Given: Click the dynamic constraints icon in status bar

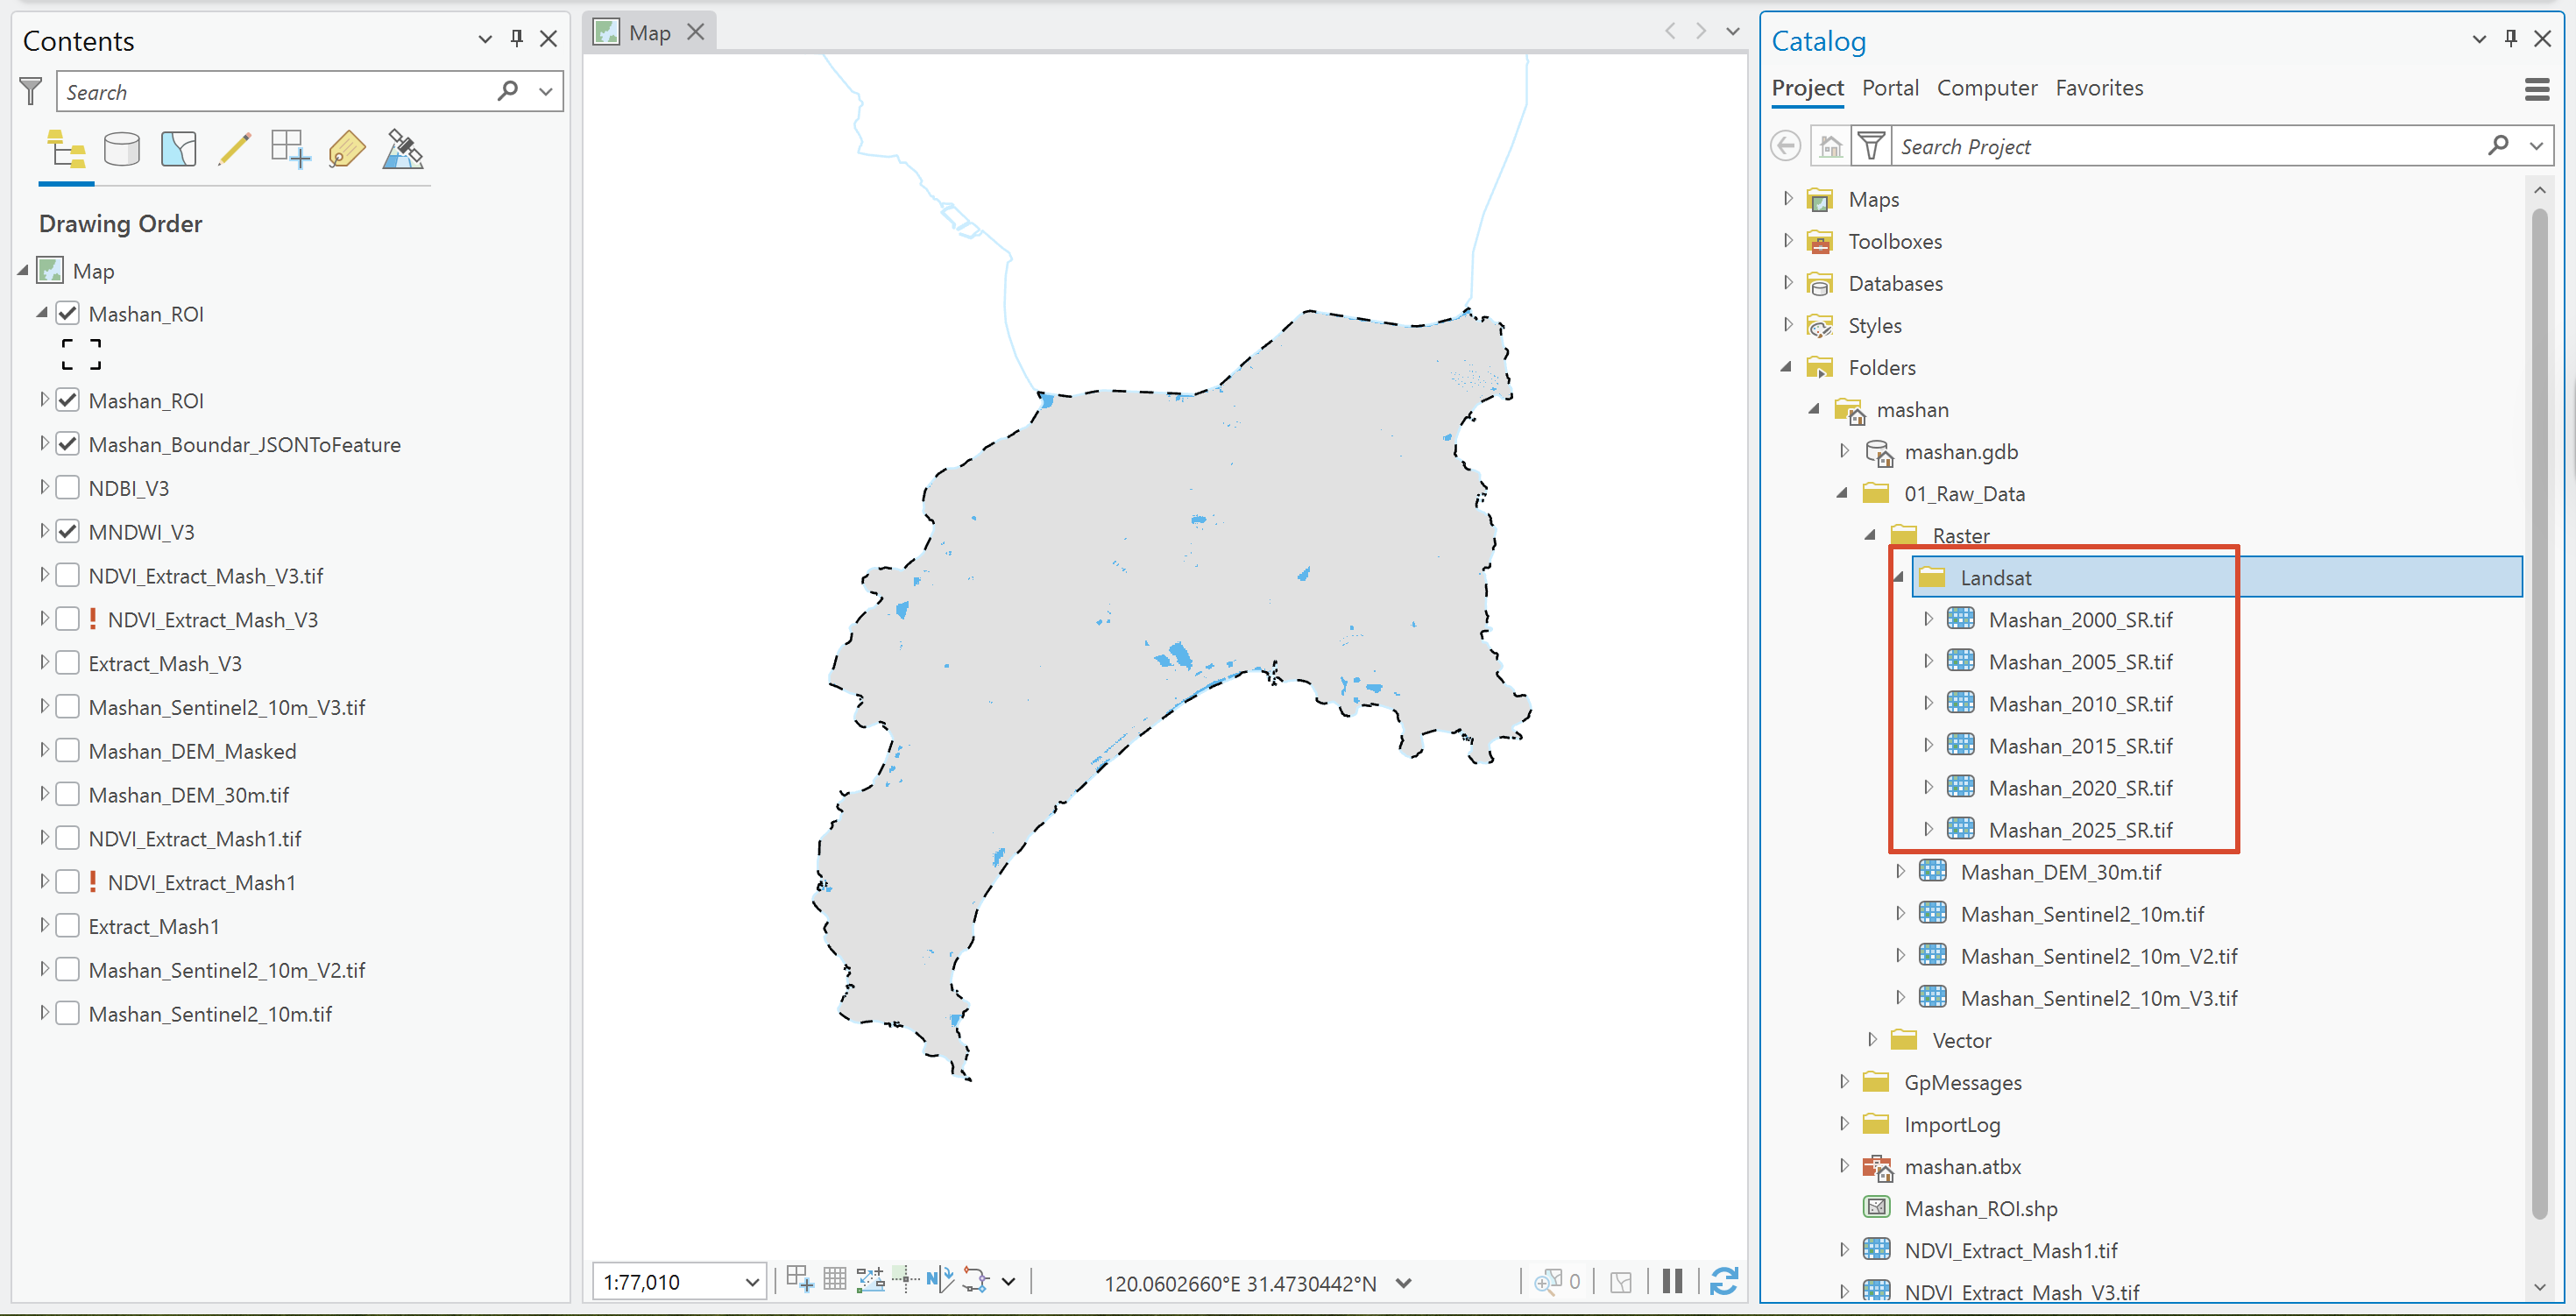Looking at the screenshot, I should pyautogui.click(x=976, y=1279).
